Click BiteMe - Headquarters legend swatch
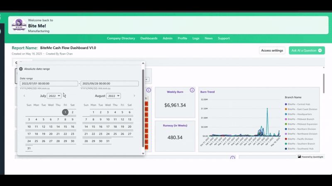The height and width of the screenshot is (186, 332). [x=286, y=114]
